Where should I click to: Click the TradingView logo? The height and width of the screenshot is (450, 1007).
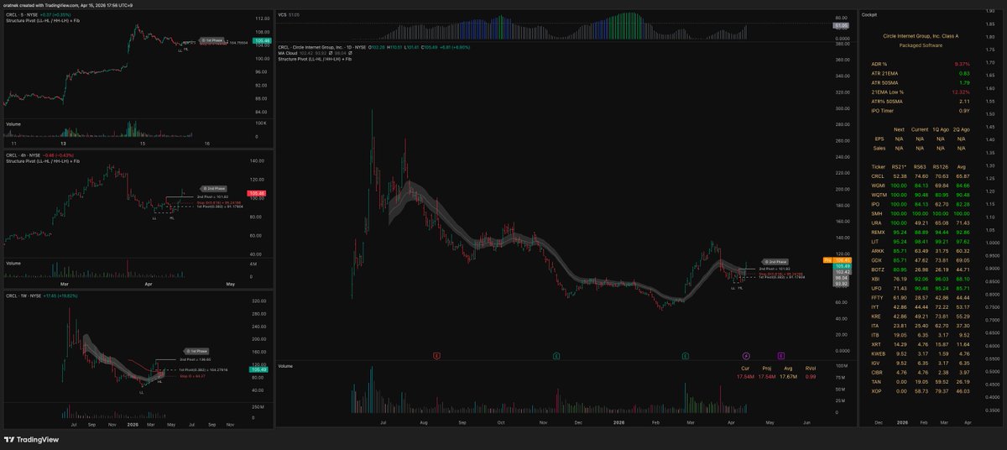click(34, 439)
